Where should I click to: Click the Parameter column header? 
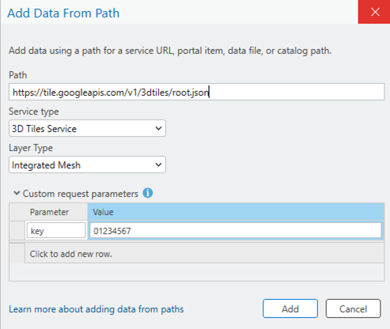(56, 212)
